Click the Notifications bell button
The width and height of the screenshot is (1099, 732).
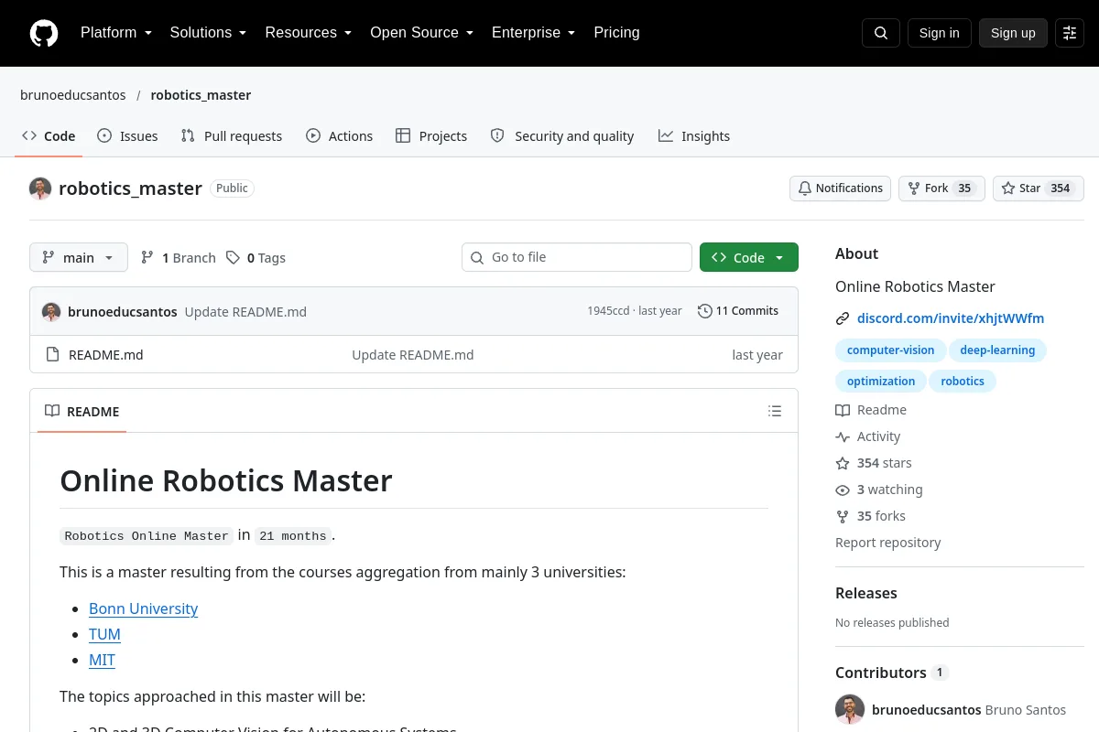(x=841, y=188)
